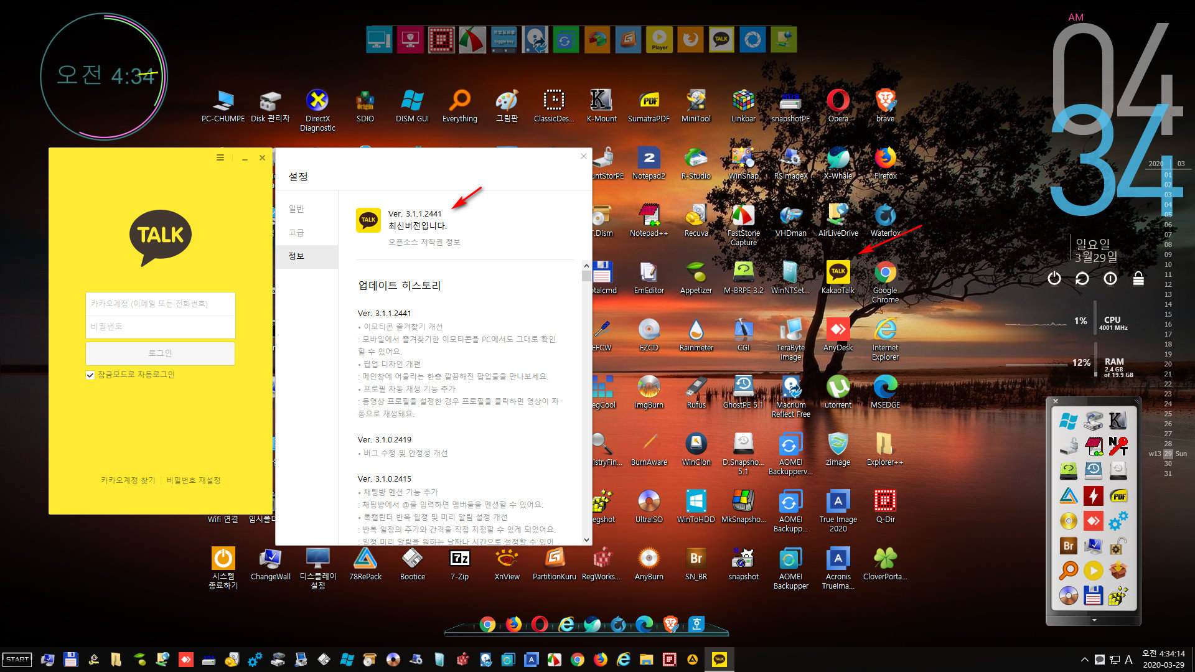Click the KakaoTalk icon in the top dock
The image size is (1195, 672).
[721, 40]
